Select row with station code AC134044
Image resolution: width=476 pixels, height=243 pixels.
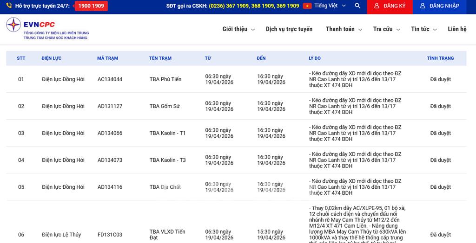click(110, 79)
